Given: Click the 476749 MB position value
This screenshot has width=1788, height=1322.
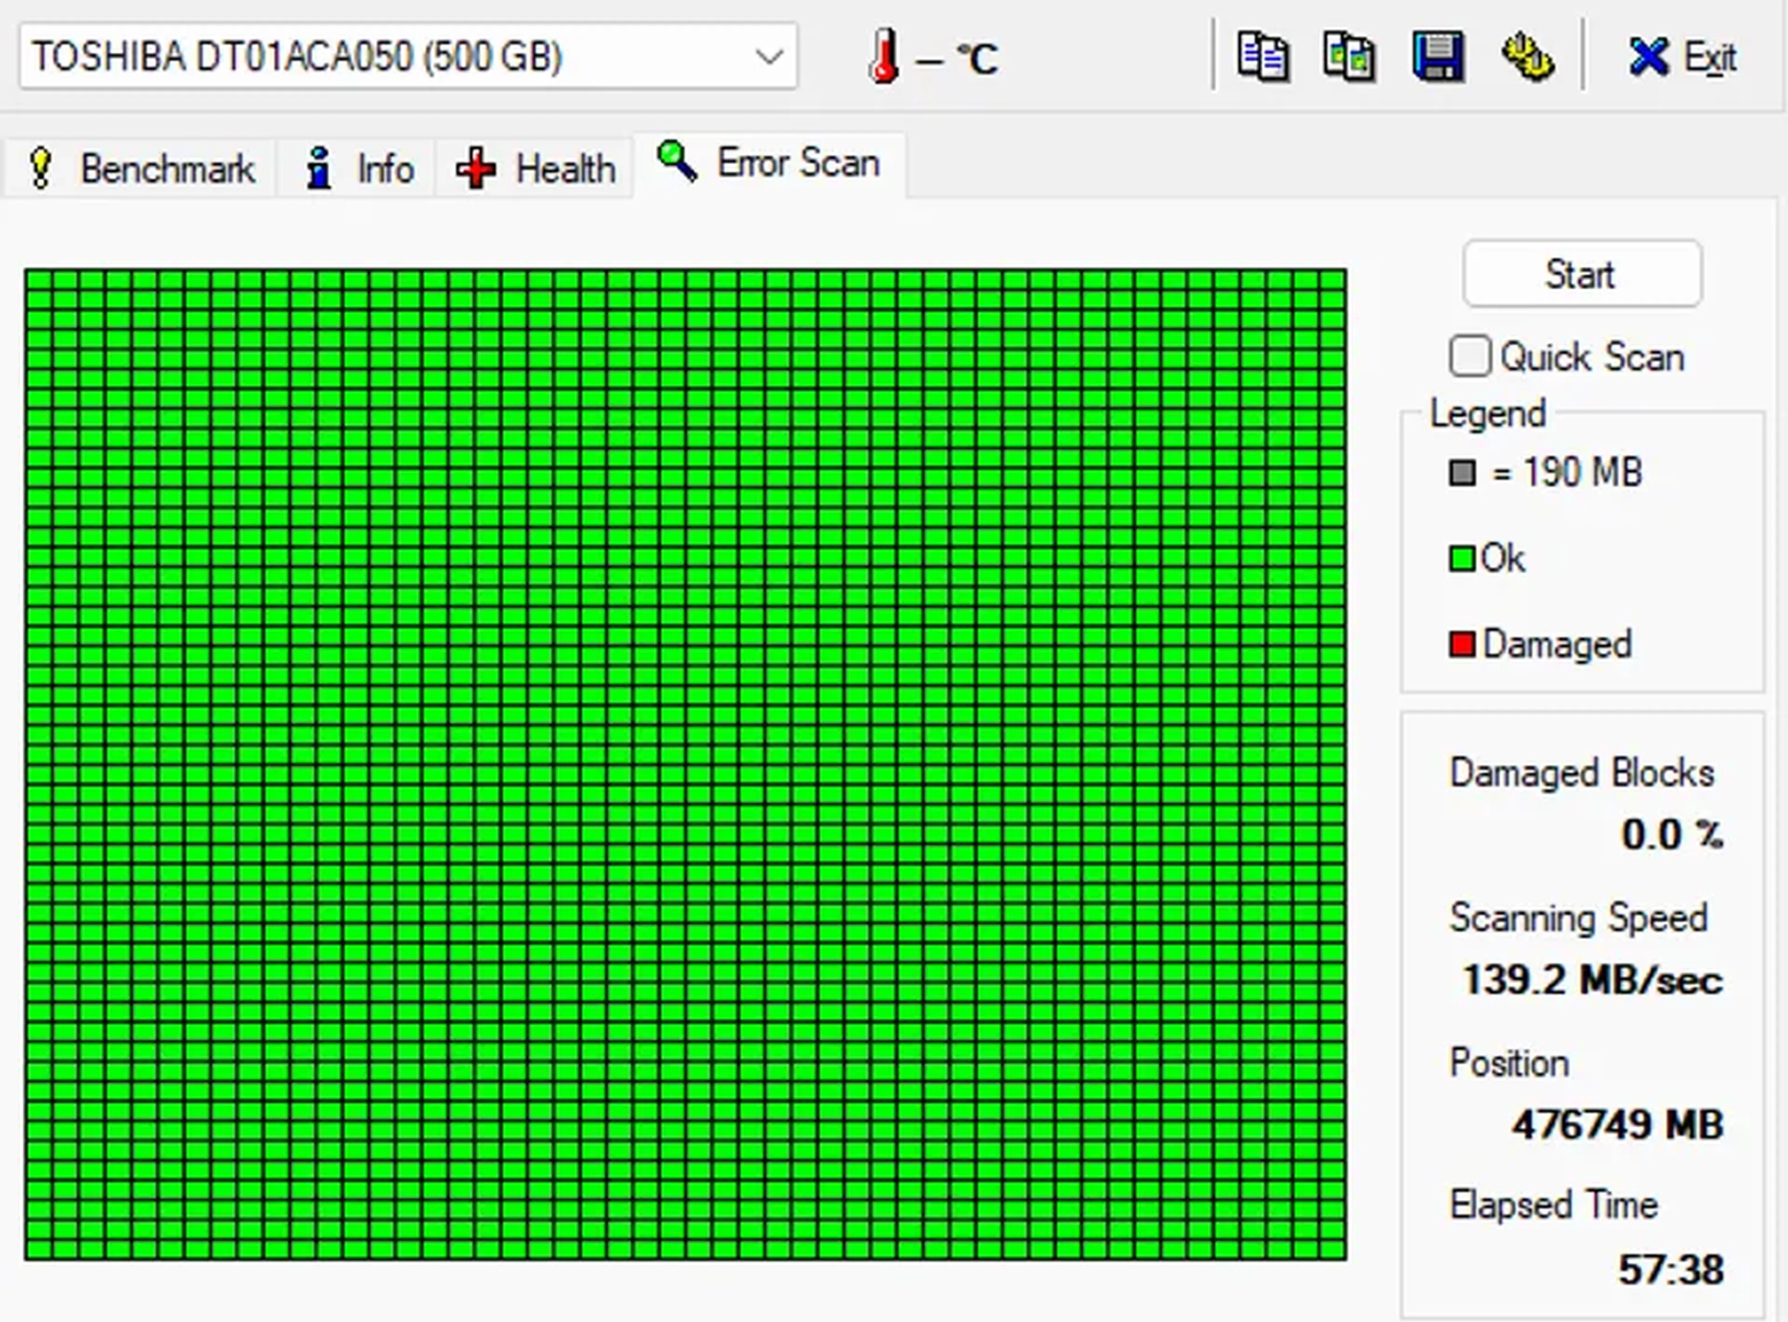Looking at the screenshot, I should (x=1618, y=1125).
